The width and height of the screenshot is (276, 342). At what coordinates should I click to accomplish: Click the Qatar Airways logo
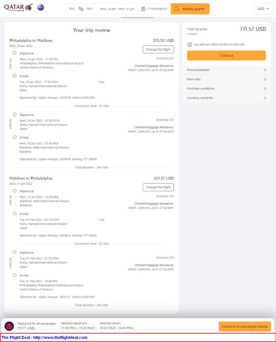[19, 7]
